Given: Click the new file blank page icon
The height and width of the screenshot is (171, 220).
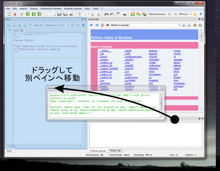Looking at the screenshot, I should tap(48, 14).
